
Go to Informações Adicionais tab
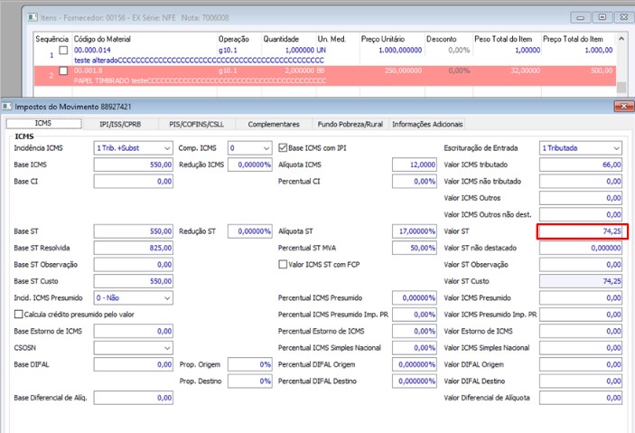coord(427,124)
